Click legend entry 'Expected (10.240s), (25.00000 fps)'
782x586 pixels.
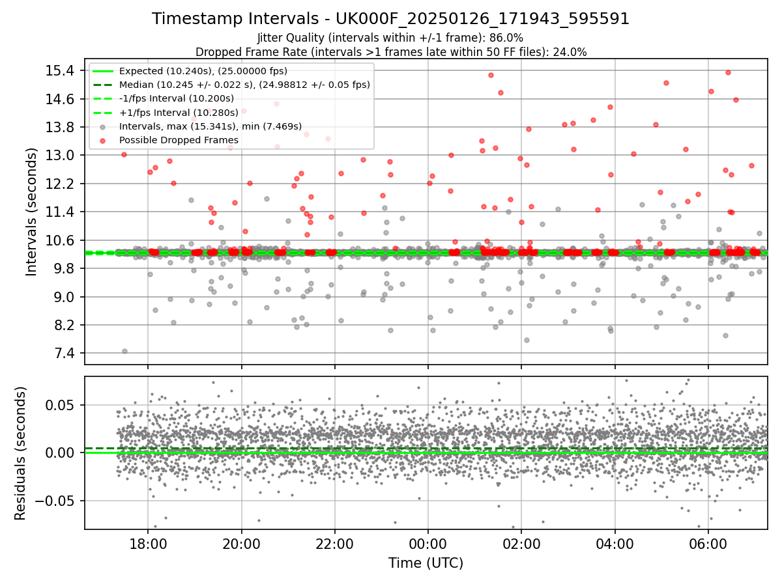[203, 71]
